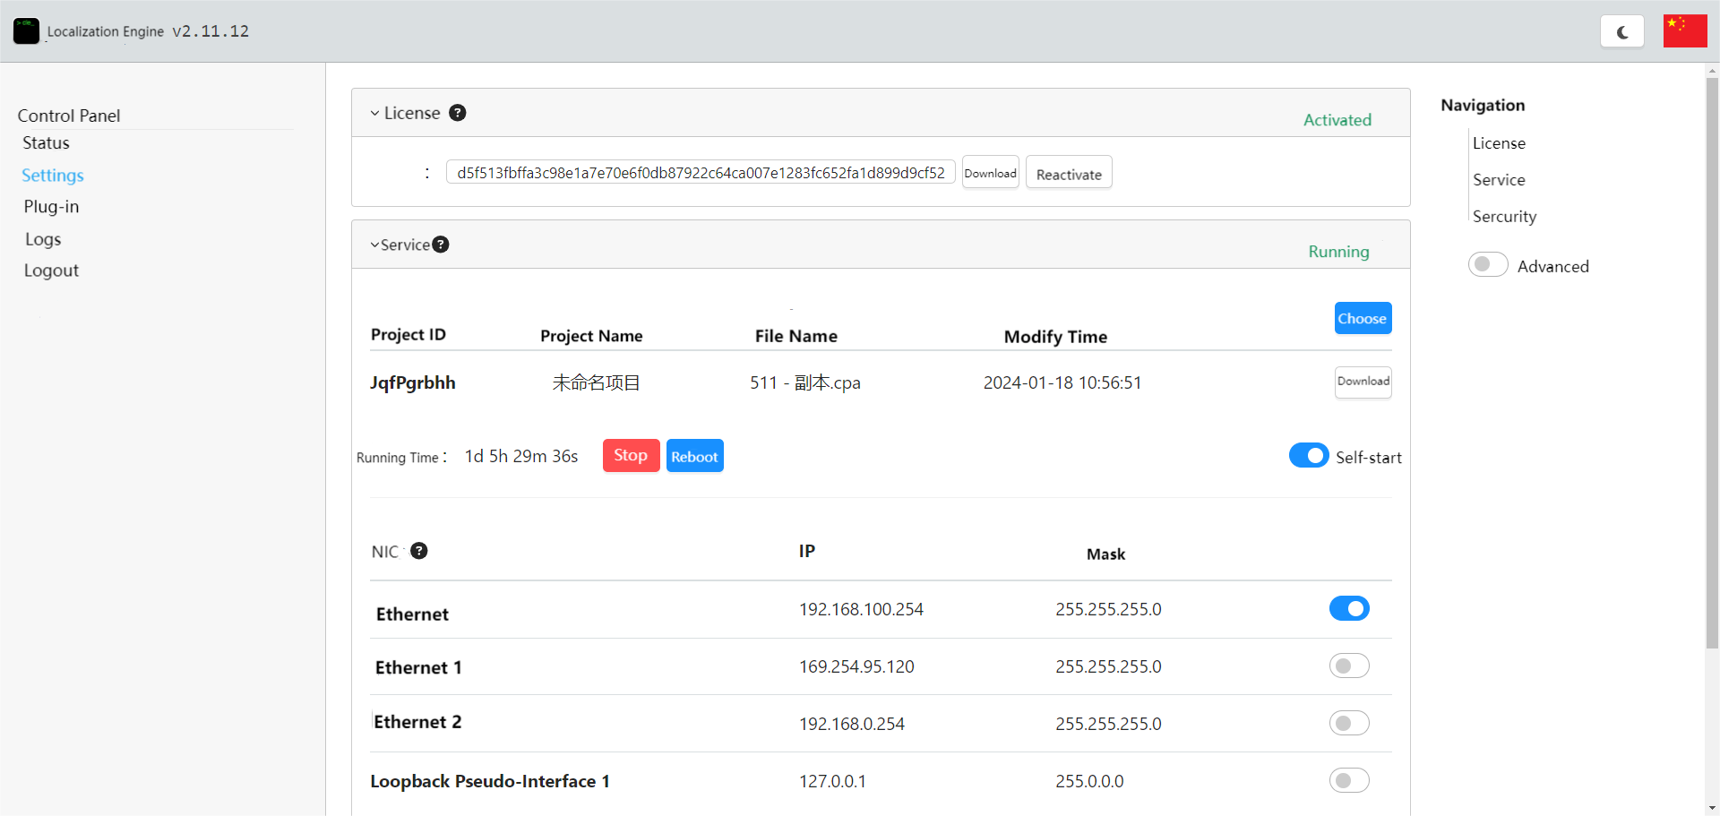The height and width of the screenshot is (816, 1720).
Task: Open the Plug-in page in sidebar
Action: click(51, 207)
